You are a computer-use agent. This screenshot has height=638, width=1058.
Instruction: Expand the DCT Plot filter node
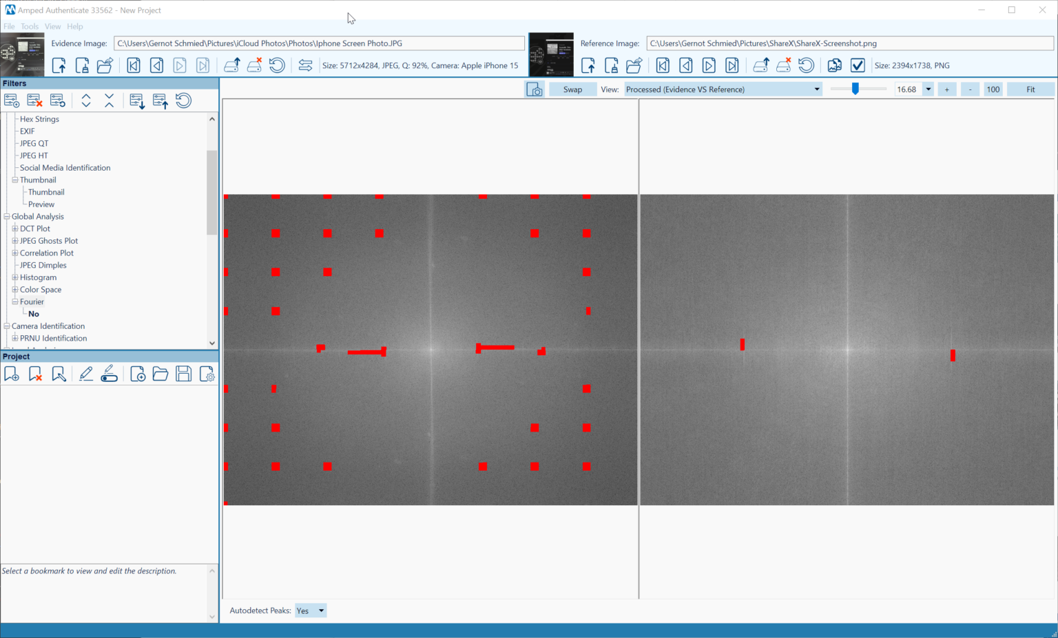point(14,228)
